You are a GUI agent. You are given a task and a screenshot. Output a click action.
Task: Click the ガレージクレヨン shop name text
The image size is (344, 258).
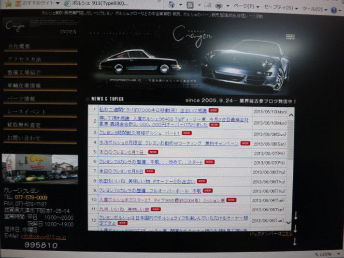21,191
